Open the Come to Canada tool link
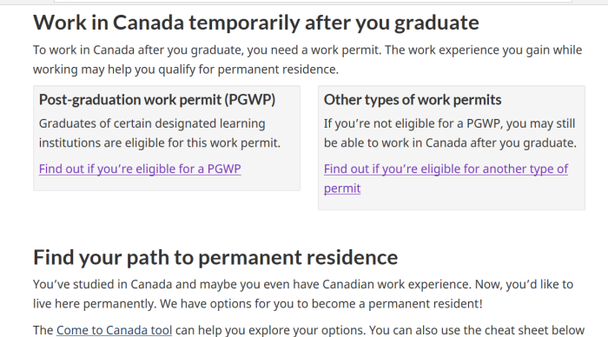This screenshot has width=608, height=337. click(x=114, y=330)
